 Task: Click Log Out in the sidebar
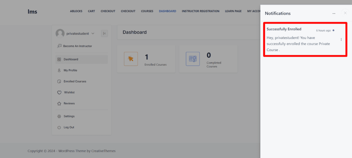tap(69, 127)
